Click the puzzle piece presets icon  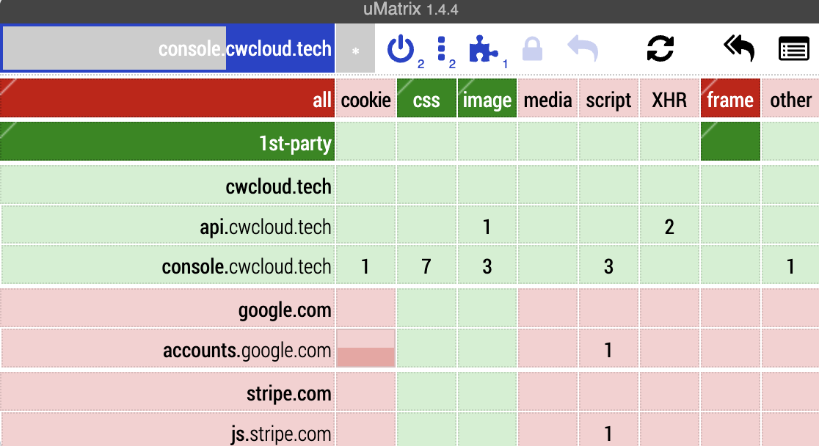click(483, 49)
